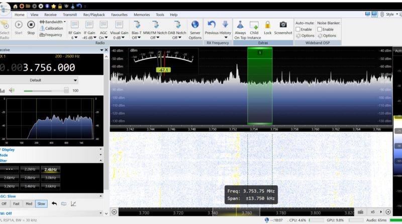Screen dimensions: 402x224
Task: Click the home icon in quick access bar
Action: tap(16, 6)
